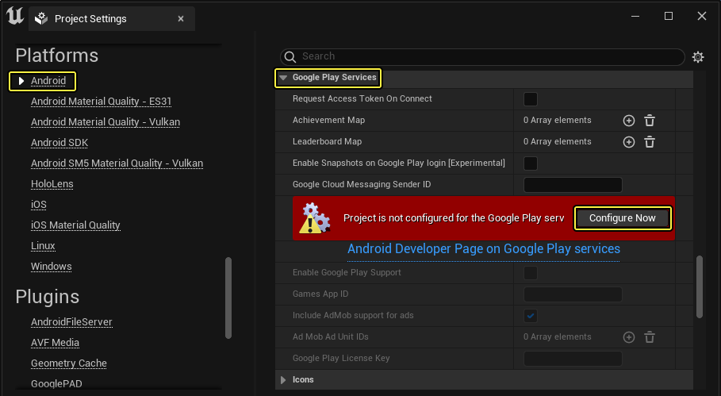Viewport: 721px width, 396px height.
Task: Add element to Ad Mob Ad Unit IDs
Action: 628,337
